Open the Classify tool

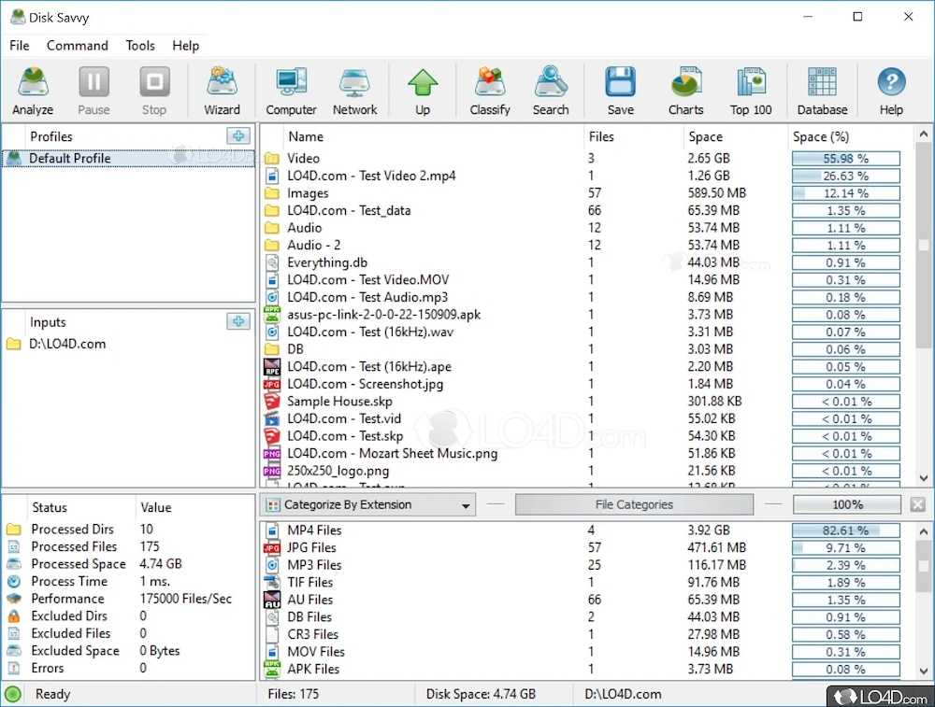490,92
